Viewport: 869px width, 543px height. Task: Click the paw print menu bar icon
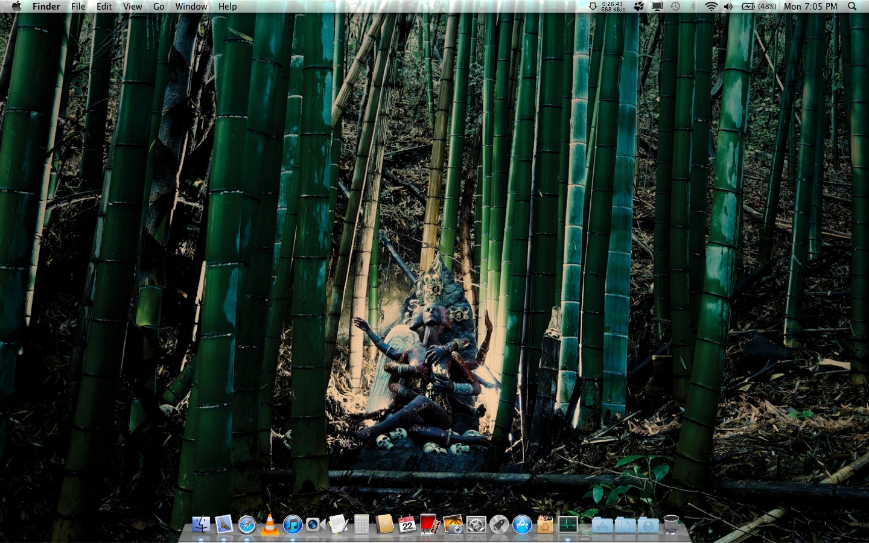638,7
